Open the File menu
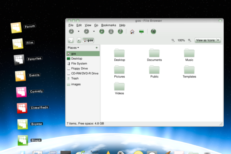Viewport: 231px width, 154px height. [x=71, y=25]
